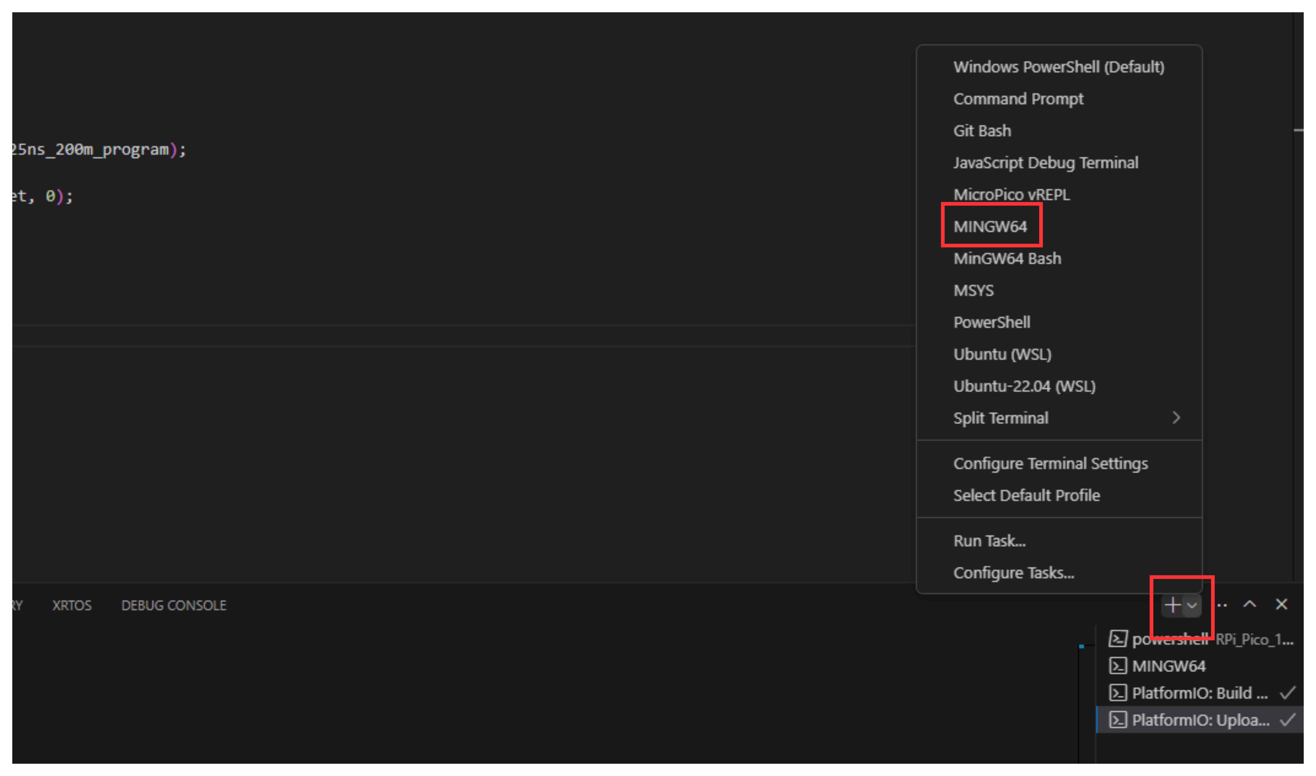The image size is (1316, 776).
Task: Maximize panel with the up chevron
Action: pos(1250,604)
